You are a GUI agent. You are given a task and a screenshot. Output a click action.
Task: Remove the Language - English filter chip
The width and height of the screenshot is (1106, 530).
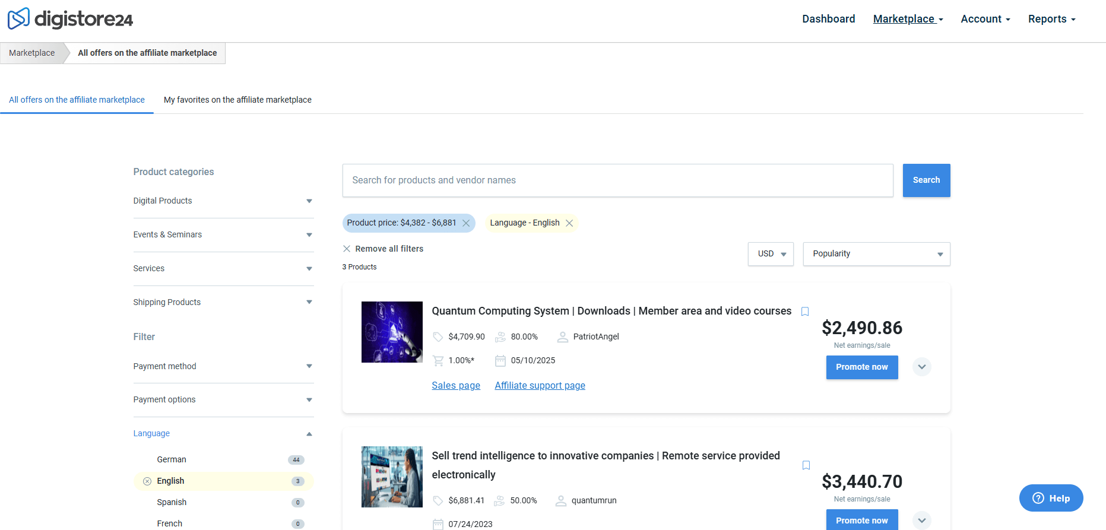[569, 223]
